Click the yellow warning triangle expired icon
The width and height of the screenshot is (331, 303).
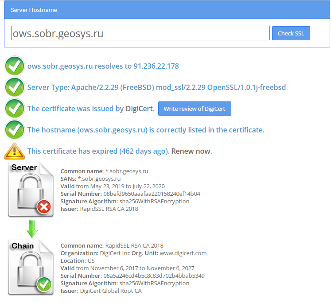[15, 151]
